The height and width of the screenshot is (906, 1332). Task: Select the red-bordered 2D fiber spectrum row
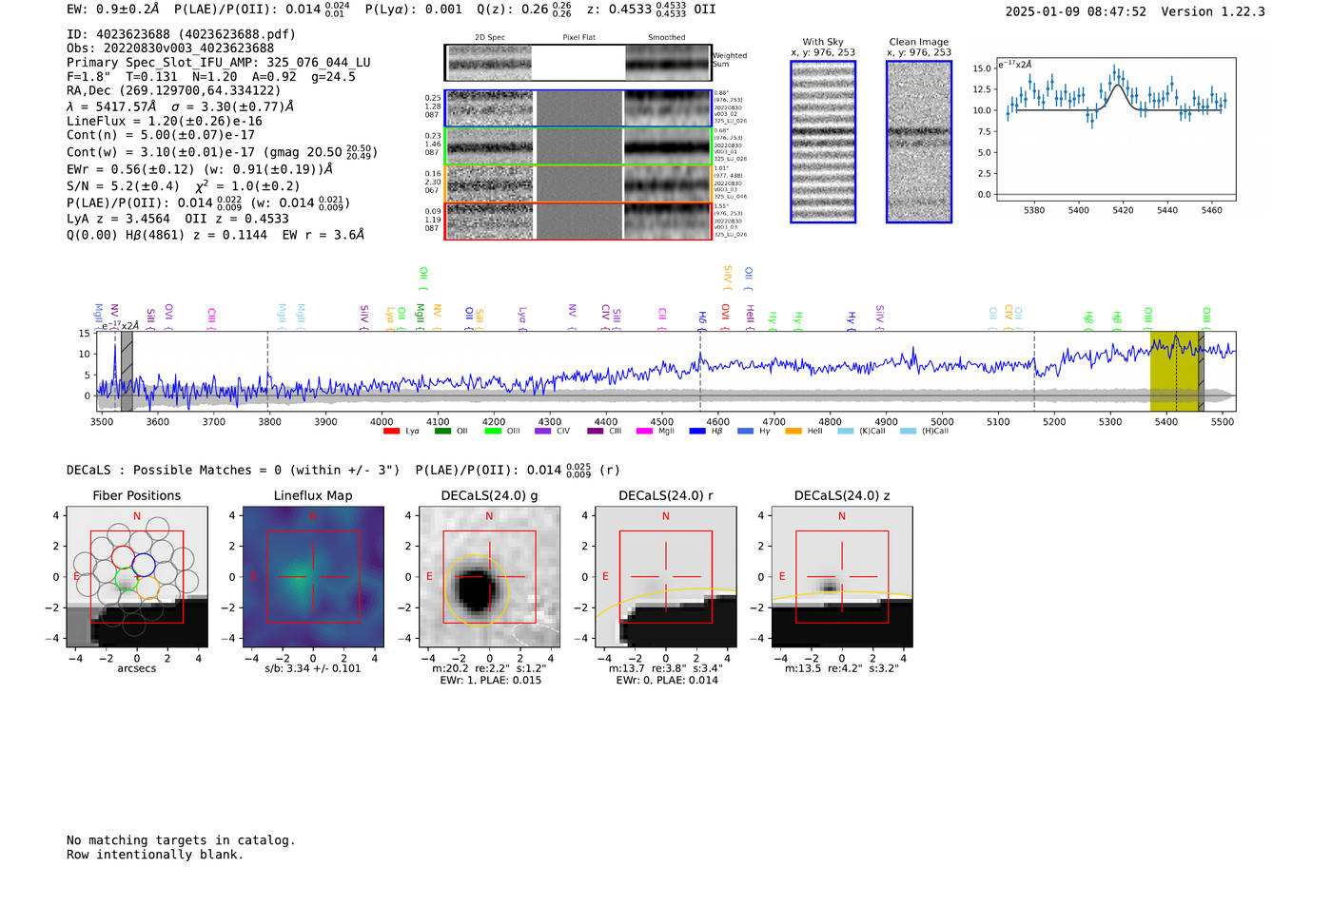[x=578, y=221]
